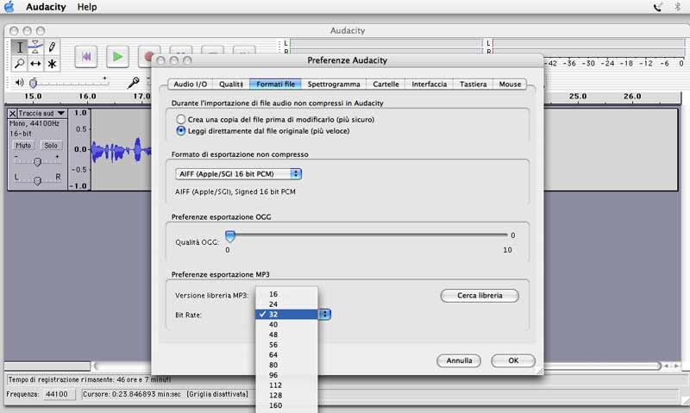The height and width of the screenshot is (413, 690).
Task: Select 'Crea una copia del file' radio option
Action: pos(180,119)
